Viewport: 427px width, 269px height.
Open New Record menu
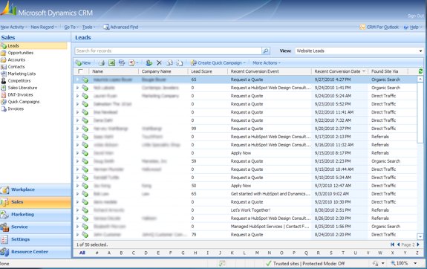(x=44, y=27)
